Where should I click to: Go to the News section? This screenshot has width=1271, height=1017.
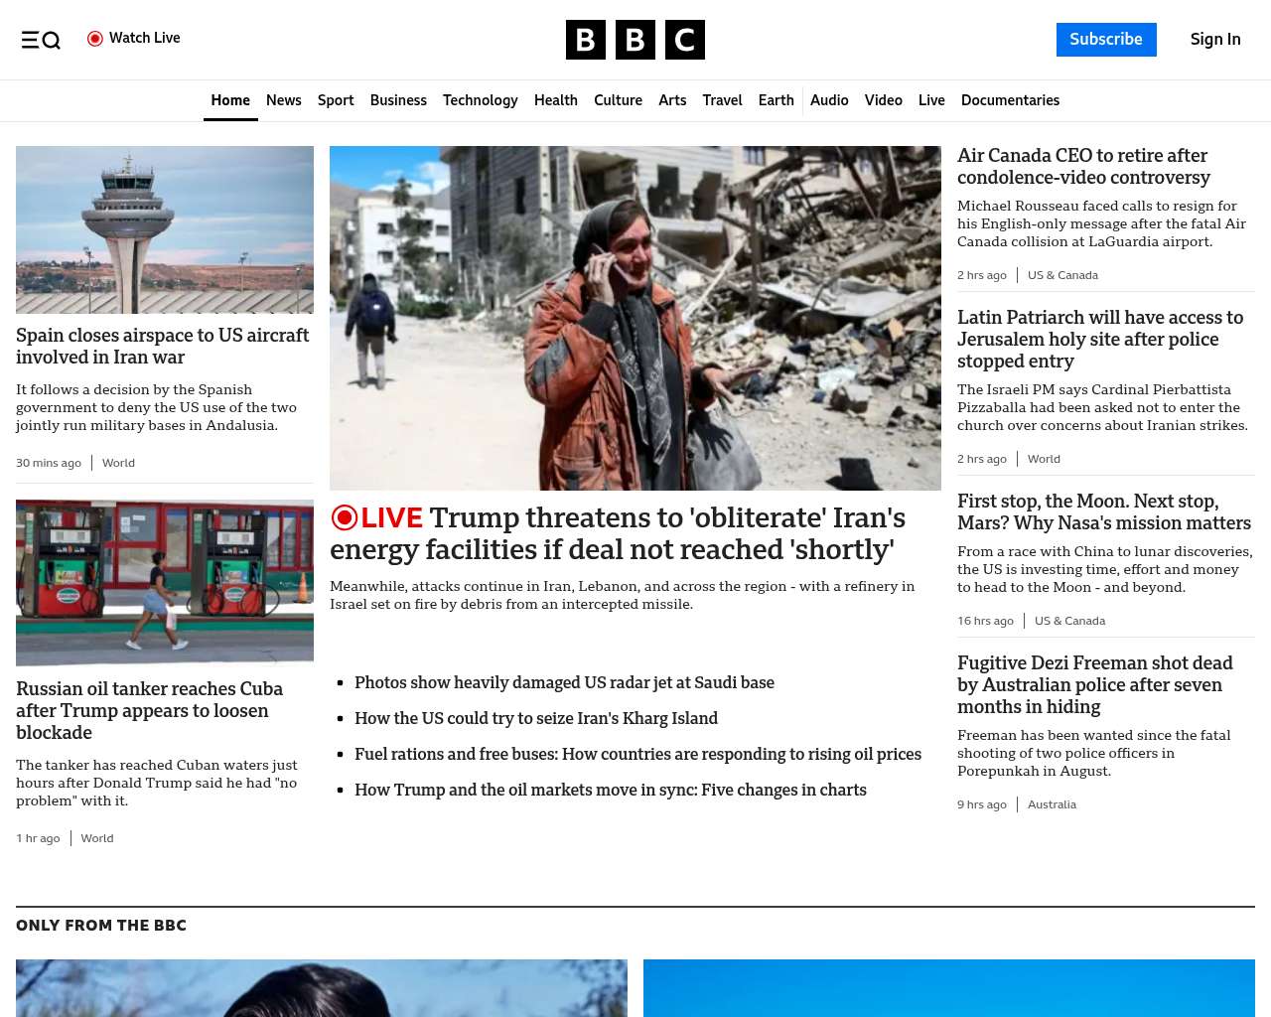284,100
